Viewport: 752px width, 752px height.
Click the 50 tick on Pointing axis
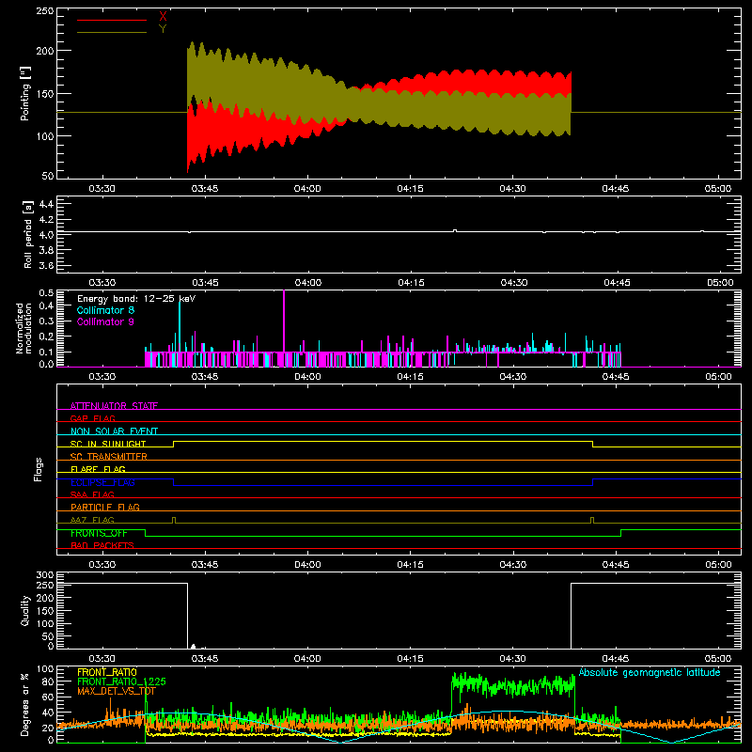(48, 176)
